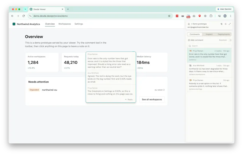Image resolution: width=243 pixels, height=155 pixels.
Task: Click the site info icon in the address bar
Action: [x=30, y=16]
